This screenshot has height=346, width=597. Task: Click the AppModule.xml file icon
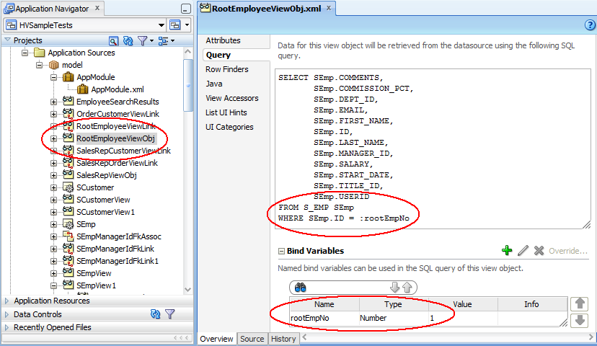click(x=82, y=89)
